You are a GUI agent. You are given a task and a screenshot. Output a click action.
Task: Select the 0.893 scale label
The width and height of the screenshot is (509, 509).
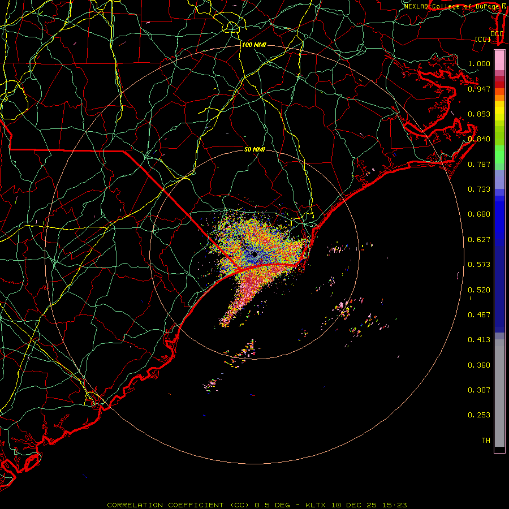coord(479,114)
